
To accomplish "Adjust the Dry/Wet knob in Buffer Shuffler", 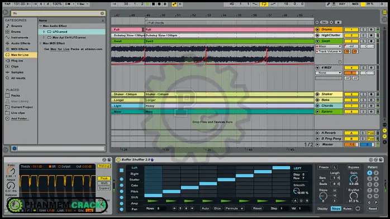I will pyautogui.click(x=354, y=196).
